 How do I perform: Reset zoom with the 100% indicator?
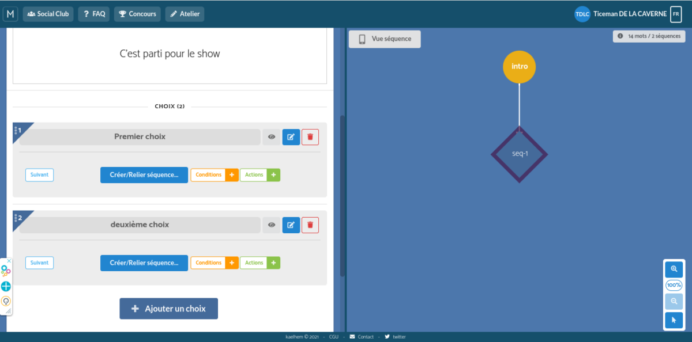coord(674,285)
